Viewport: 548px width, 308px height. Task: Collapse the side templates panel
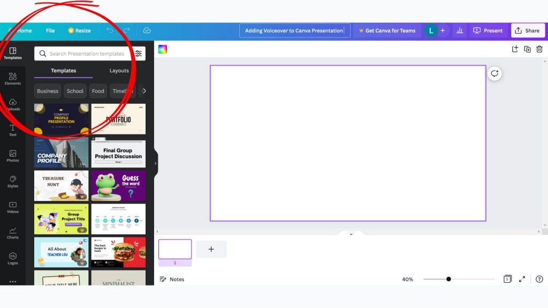(156, 164)
